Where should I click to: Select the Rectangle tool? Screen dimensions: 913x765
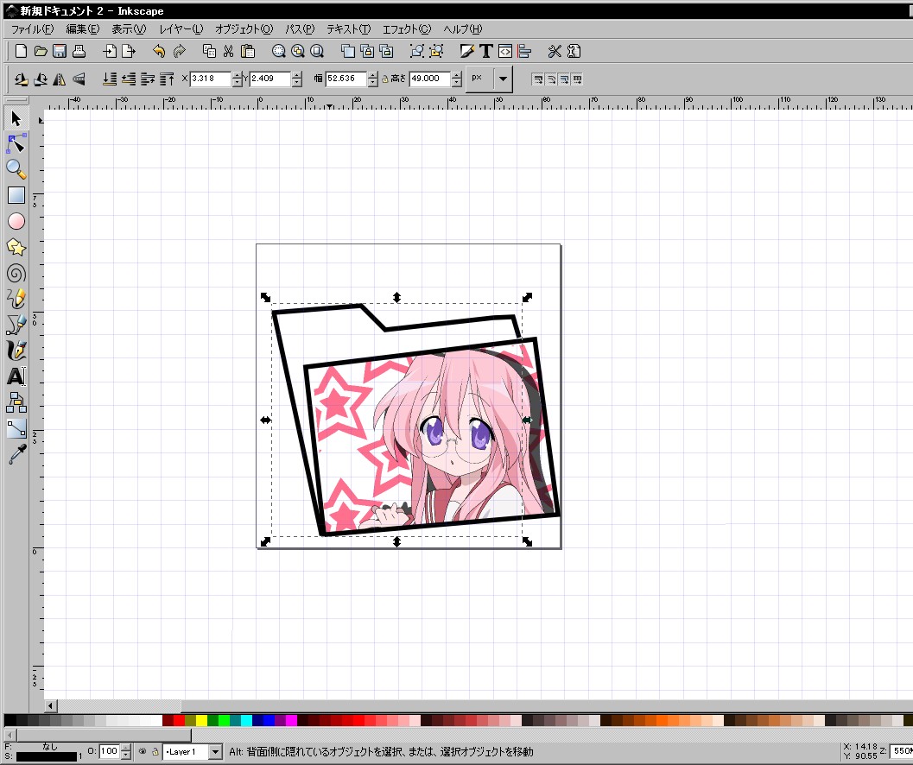pyautogui.click(x=16, y=195)
